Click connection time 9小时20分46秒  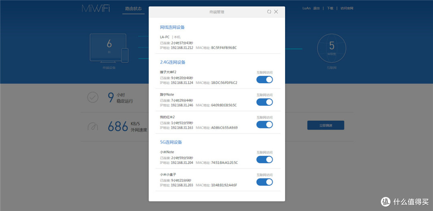pos(182,78)
